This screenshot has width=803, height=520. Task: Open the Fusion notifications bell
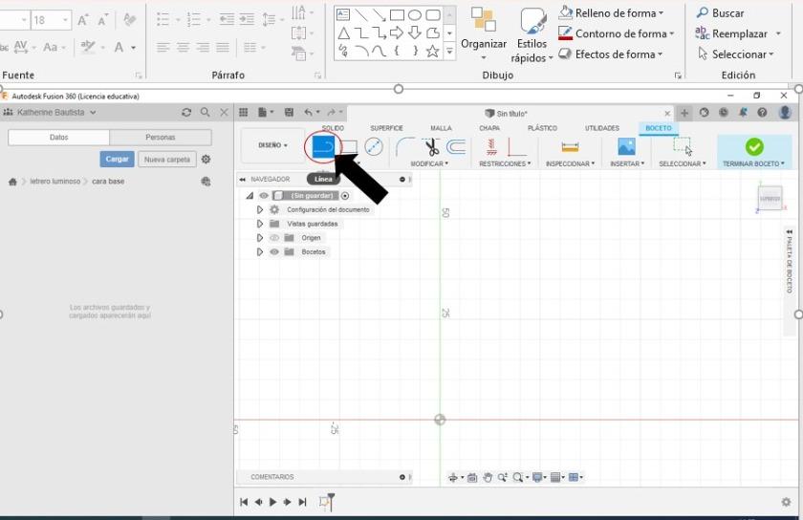click(743, 112)
